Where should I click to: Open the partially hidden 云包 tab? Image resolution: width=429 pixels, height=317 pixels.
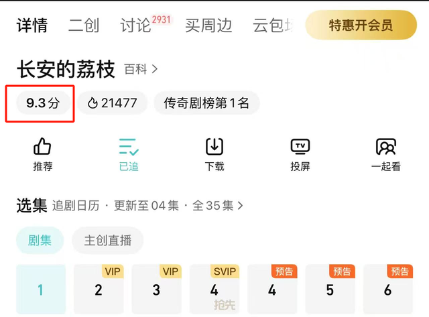273,25
